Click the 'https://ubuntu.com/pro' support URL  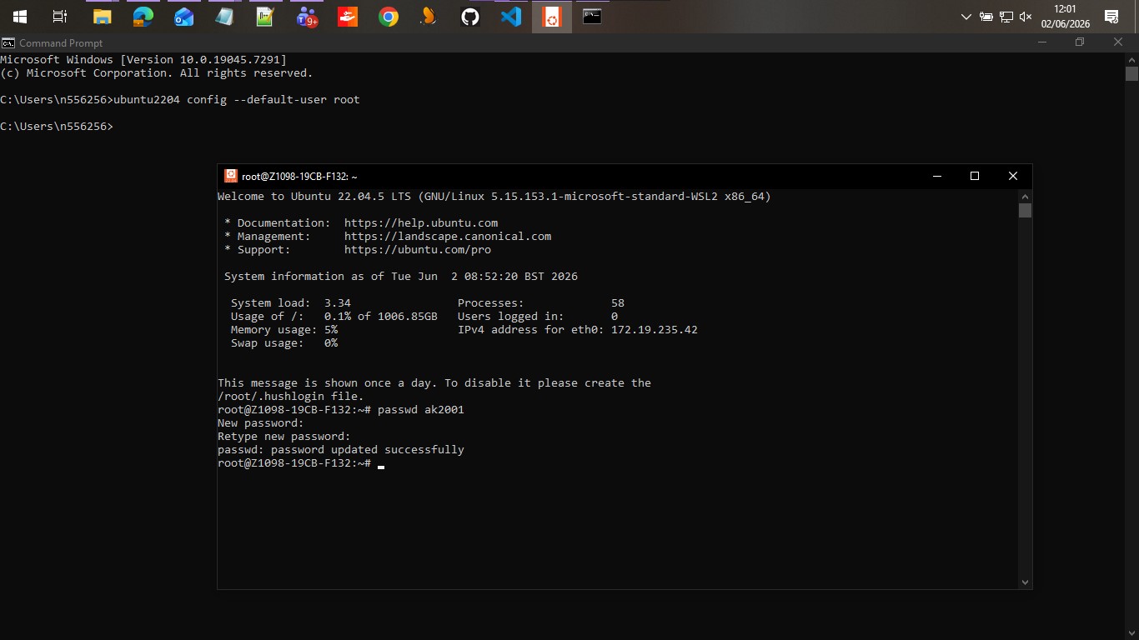coord(418,250)
